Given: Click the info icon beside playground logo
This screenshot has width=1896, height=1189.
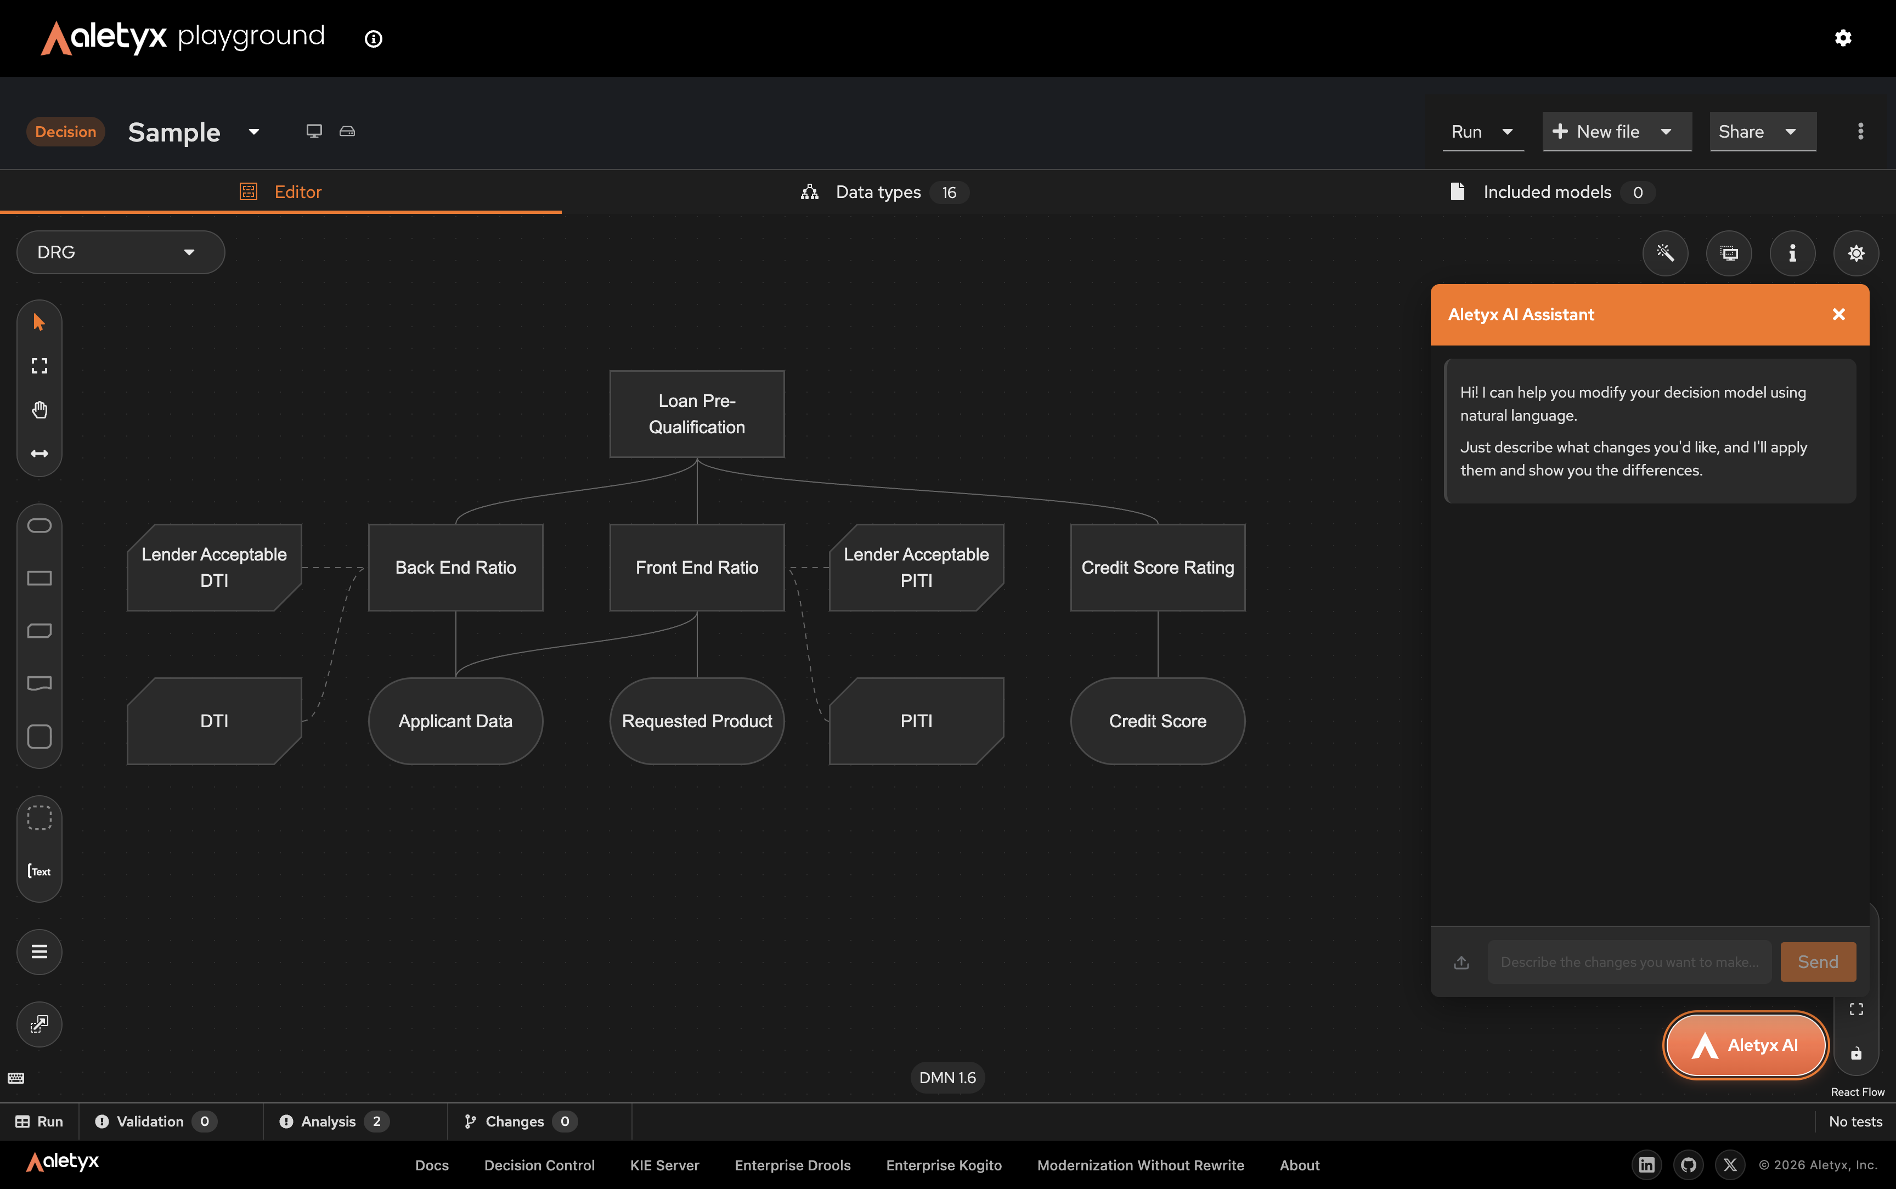Looking at the screenshot, I should pyautogui.click(x=374, y=38).
